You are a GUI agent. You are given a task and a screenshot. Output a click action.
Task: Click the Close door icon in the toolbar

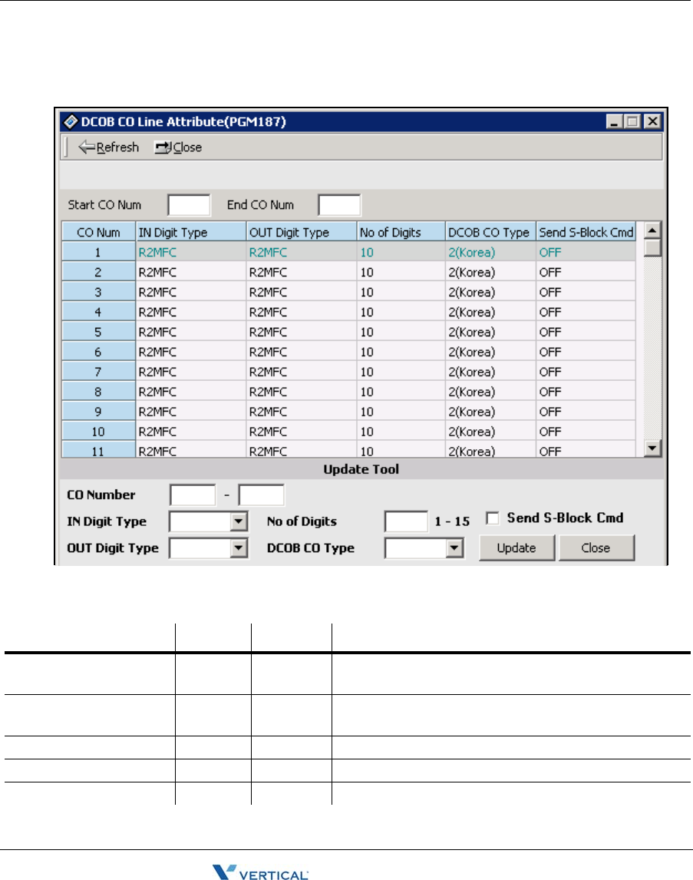tap(163, 147)
